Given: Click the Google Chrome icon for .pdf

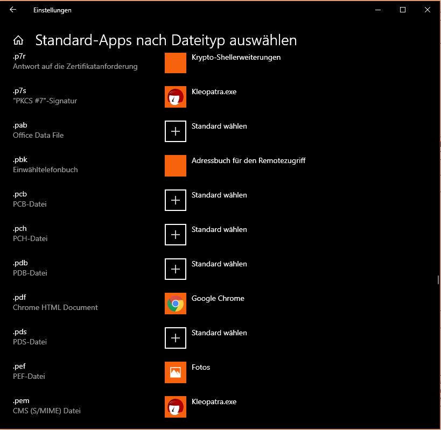Looking at the screenshot, I should tap(175, 303).
